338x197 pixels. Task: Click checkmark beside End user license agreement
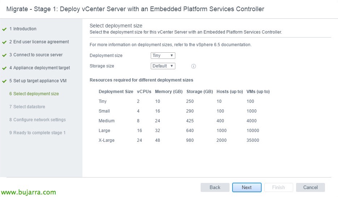pos(4,42)
